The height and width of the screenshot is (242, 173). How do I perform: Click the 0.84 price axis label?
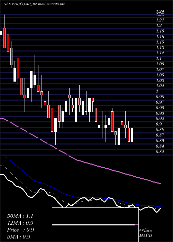[160, 146]
